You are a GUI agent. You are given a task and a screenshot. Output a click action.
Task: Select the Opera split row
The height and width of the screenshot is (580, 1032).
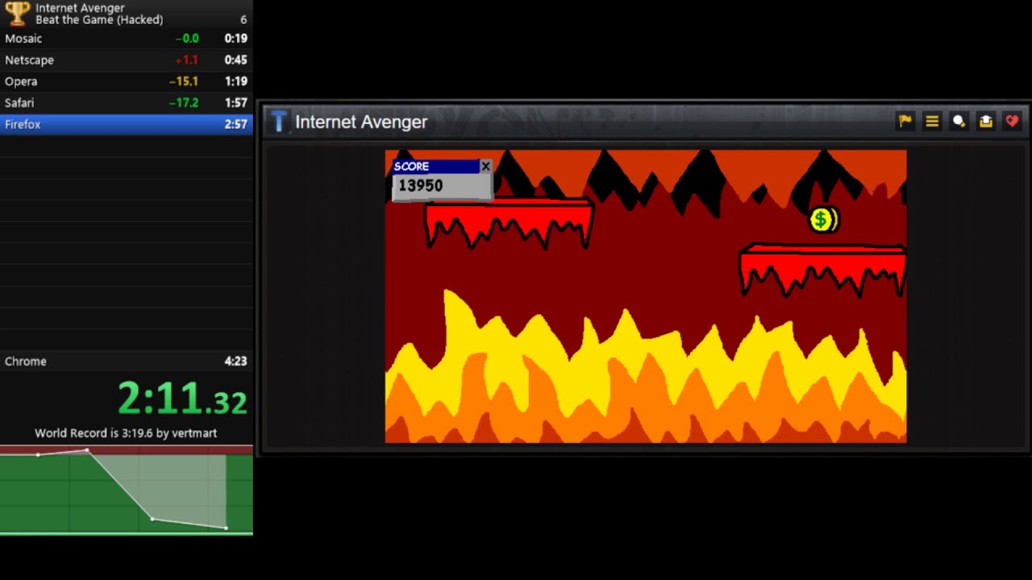pos(127,81)
